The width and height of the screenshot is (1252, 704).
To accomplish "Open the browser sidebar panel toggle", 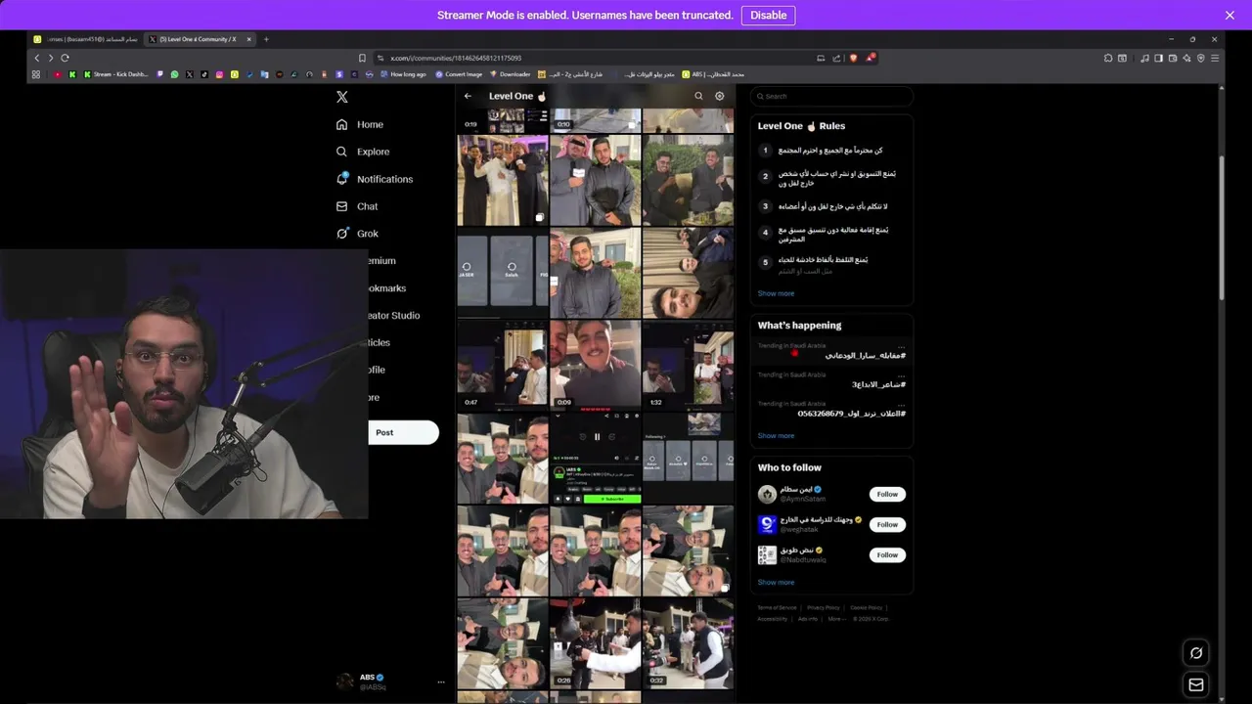I will [1158, 58].
